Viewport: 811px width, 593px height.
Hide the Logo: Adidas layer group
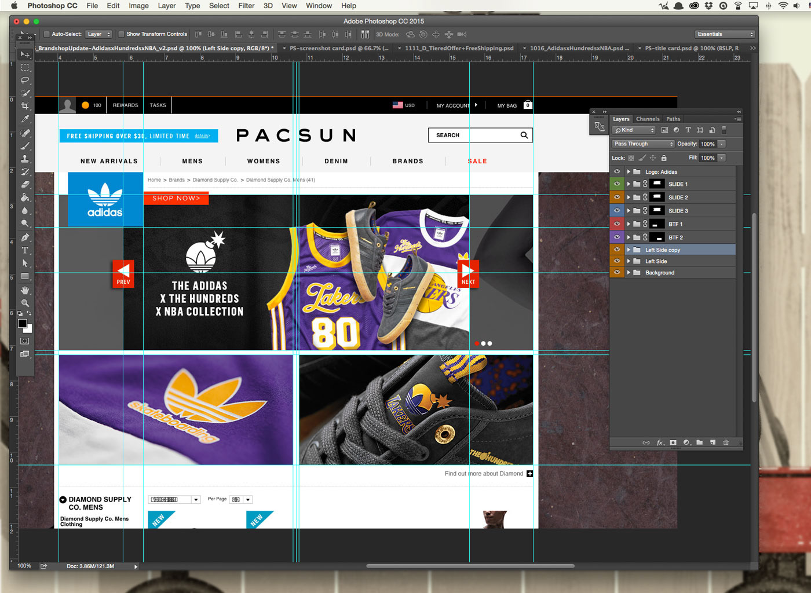617,172
